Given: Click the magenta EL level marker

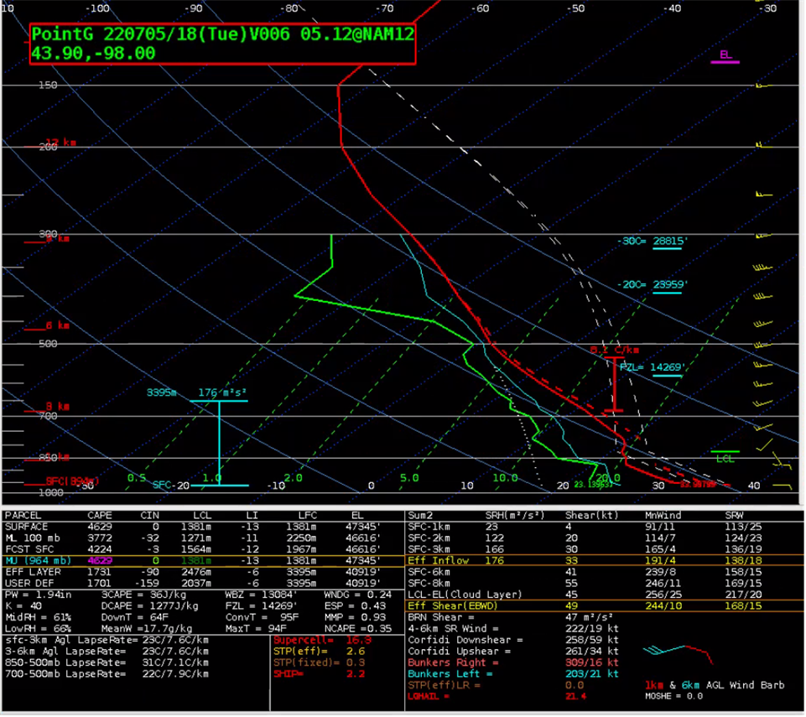Looking at the screenshot, I should (x=725, y=56).
